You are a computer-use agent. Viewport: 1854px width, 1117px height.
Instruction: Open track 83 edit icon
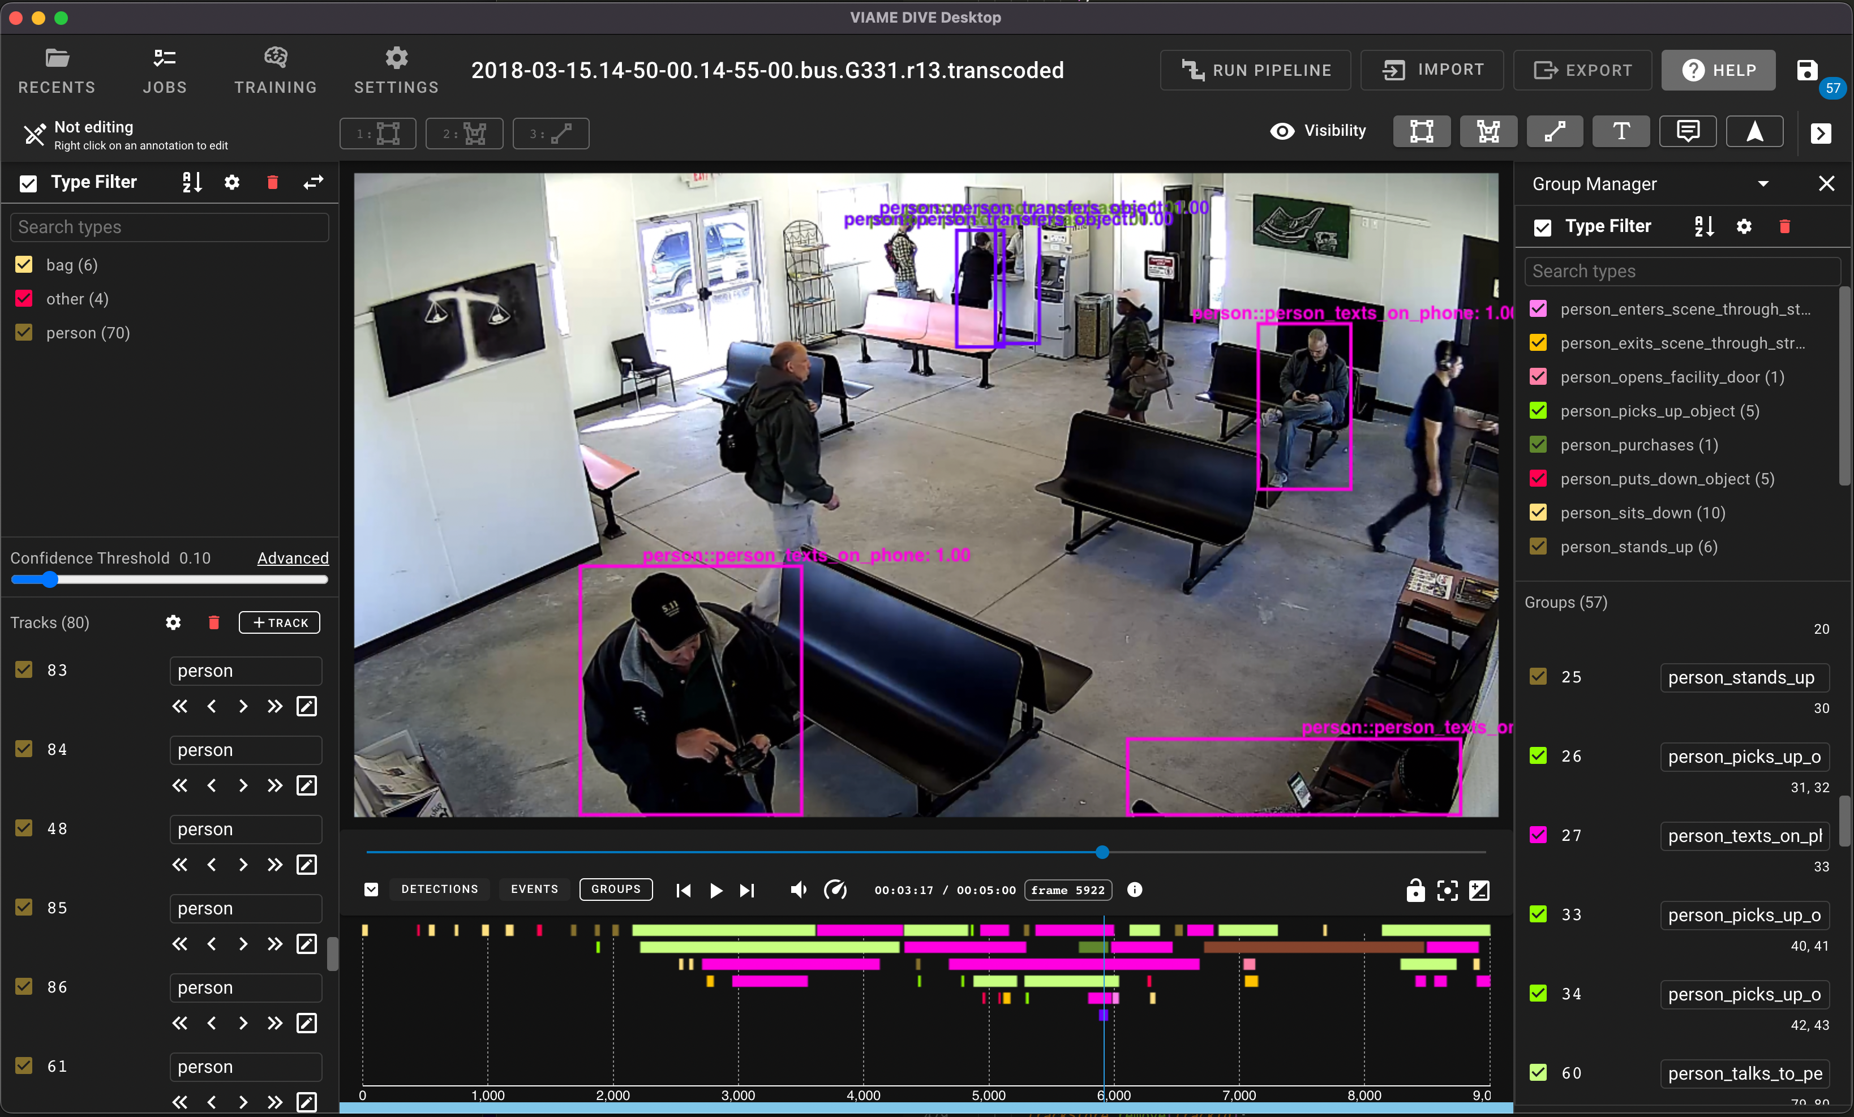point(307,706)
